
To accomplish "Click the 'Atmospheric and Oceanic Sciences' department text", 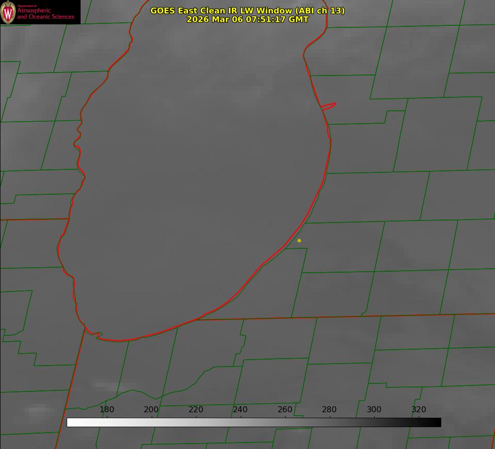I will [46, 13].
